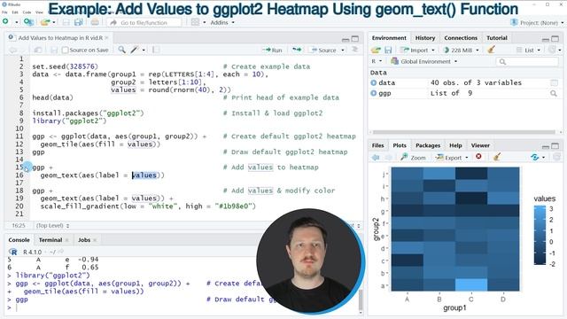Click the Zoom plot button
The width and height of the screenshot is (567, 319).
coord(413,158)
